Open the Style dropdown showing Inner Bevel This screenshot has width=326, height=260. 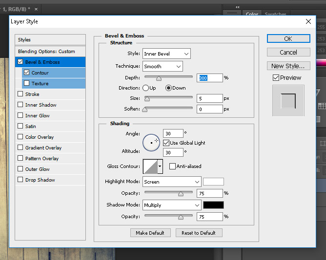click(x=166, y=54)
